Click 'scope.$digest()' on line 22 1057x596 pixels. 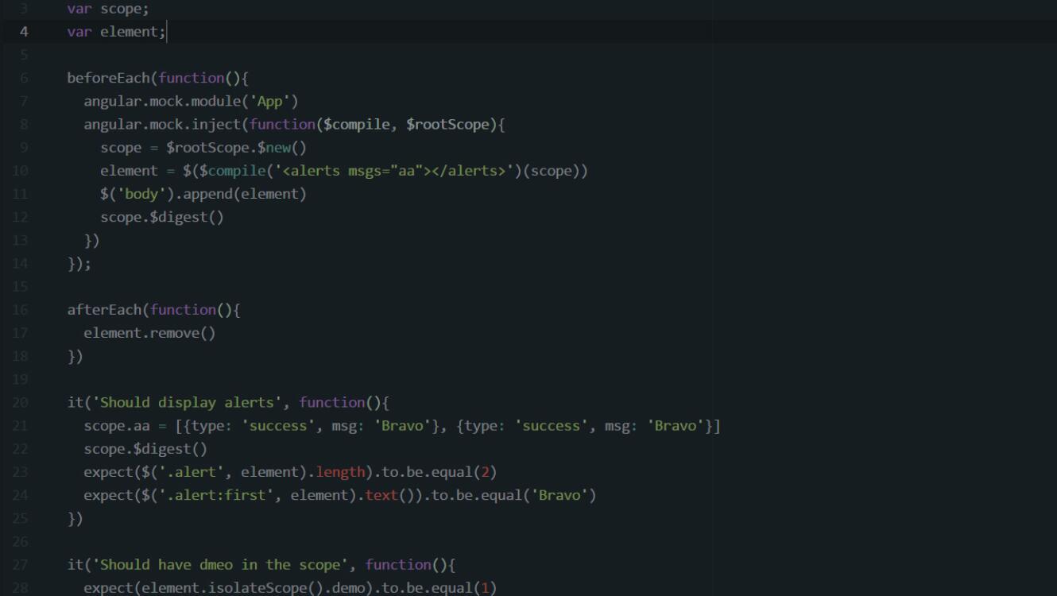pos(145,449)
